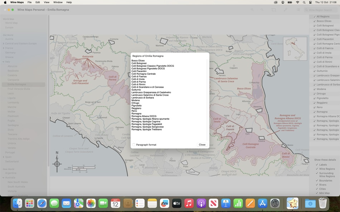Open Launchpad from the Dock
The width and height of the screenshot is (340, 212).
(29, 203)
